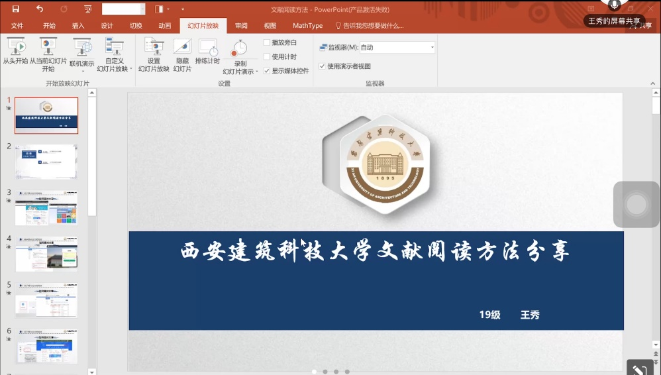
Task: Collapse the ribbon with the chevron
Action: click(x=652, y=83)
